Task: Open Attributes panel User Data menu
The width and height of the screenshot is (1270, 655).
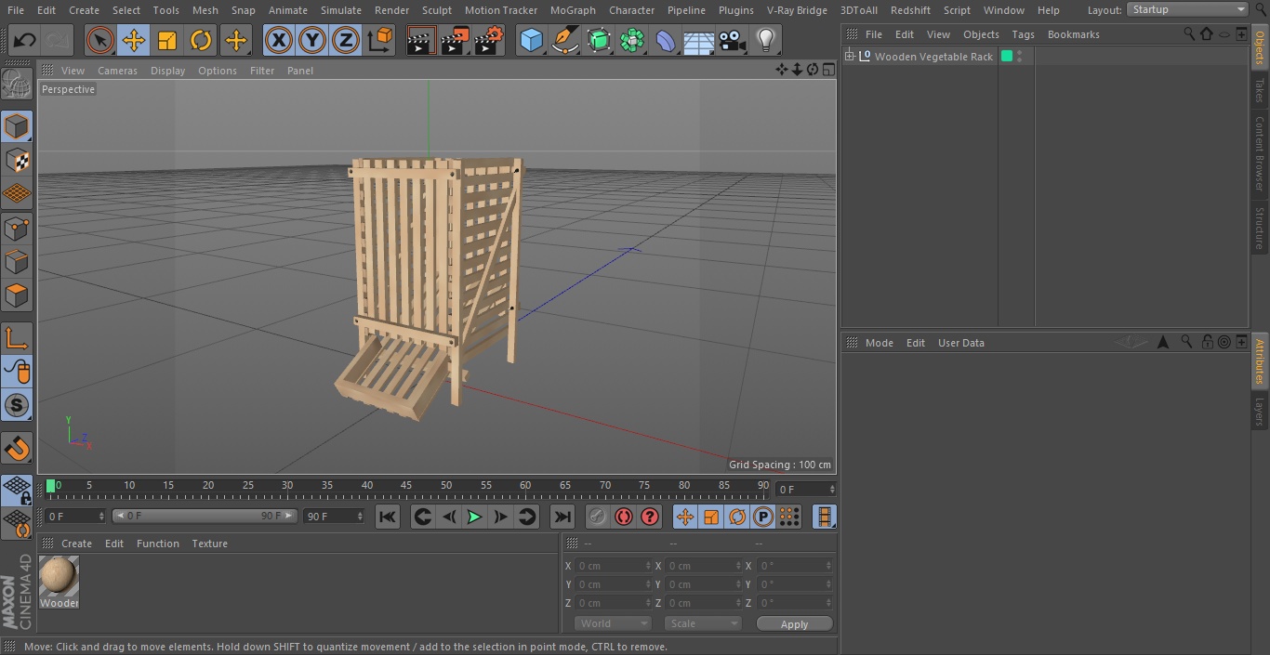Action: [x=960, y=343]
